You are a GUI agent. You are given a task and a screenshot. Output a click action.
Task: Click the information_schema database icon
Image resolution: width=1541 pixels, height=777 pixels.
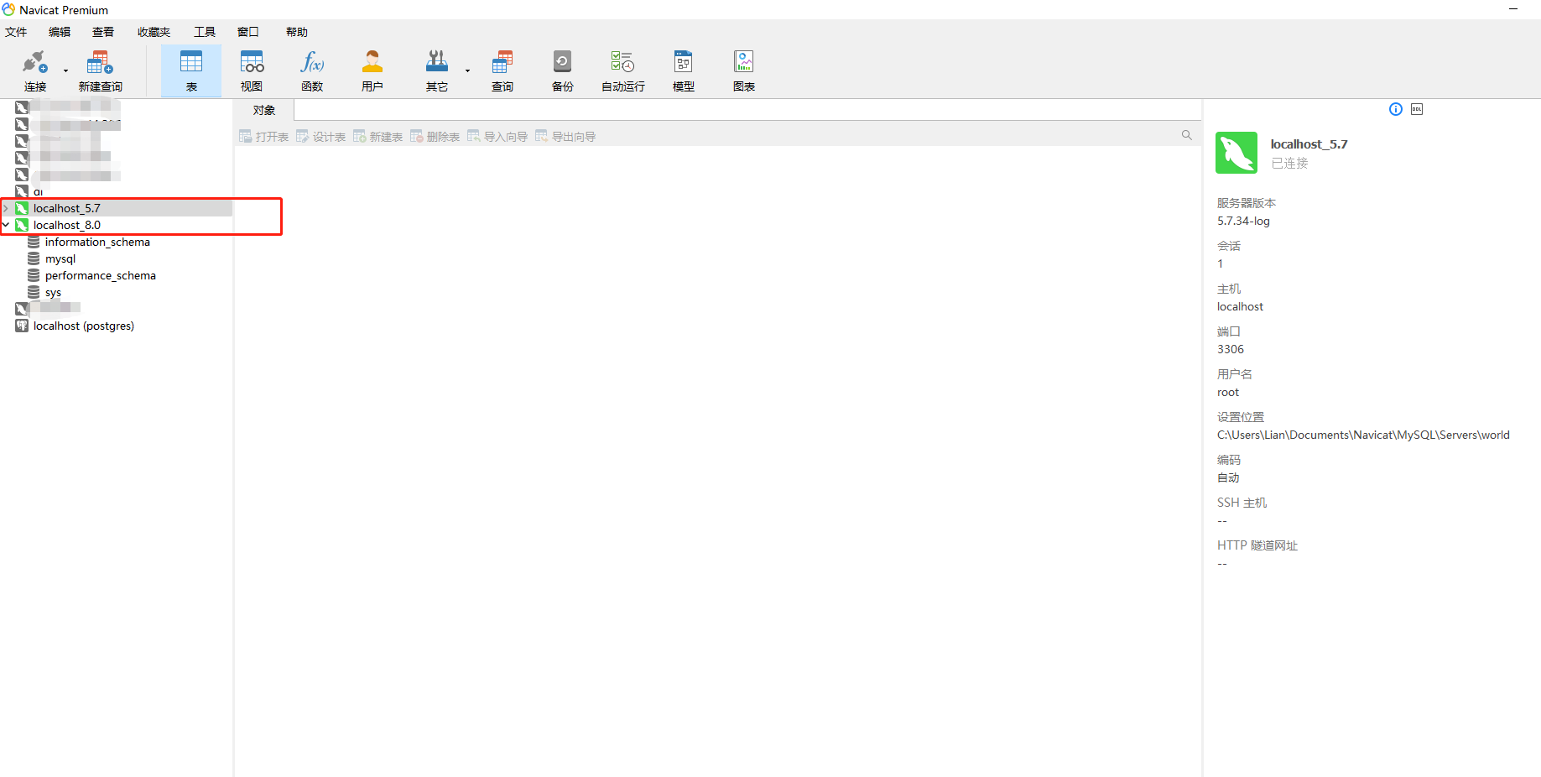click(34, 242)
